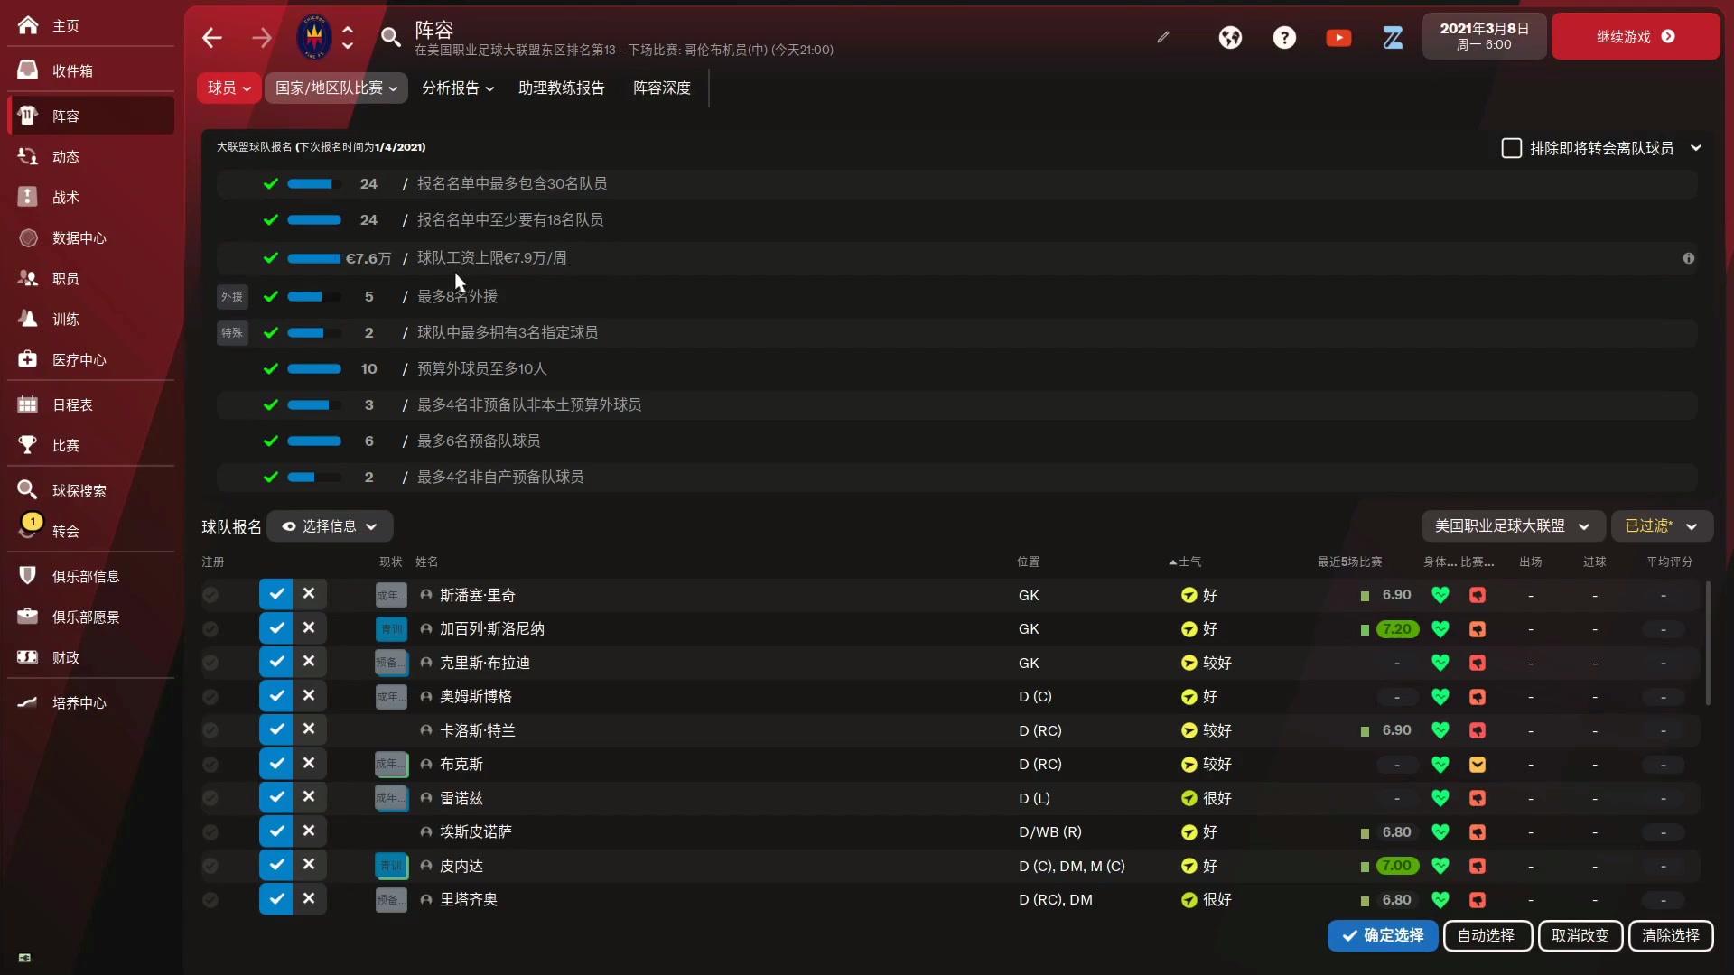
Task: Click the 确定选择 confirm button
Action: (x=1383, y=936)
